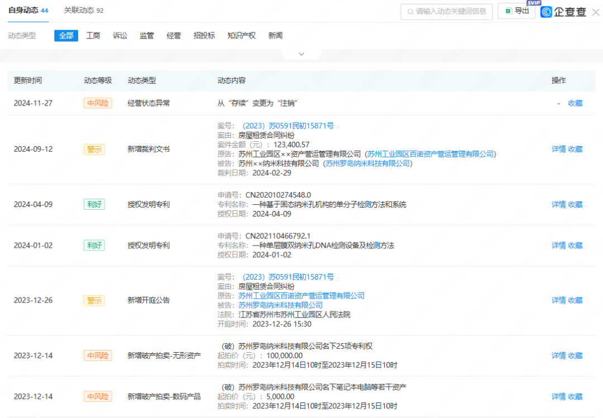The height and width of the screenshot is (418, 603).
Task: Click 收藏 for the 数码产品 auction row
Action: (x=575, y=396)
